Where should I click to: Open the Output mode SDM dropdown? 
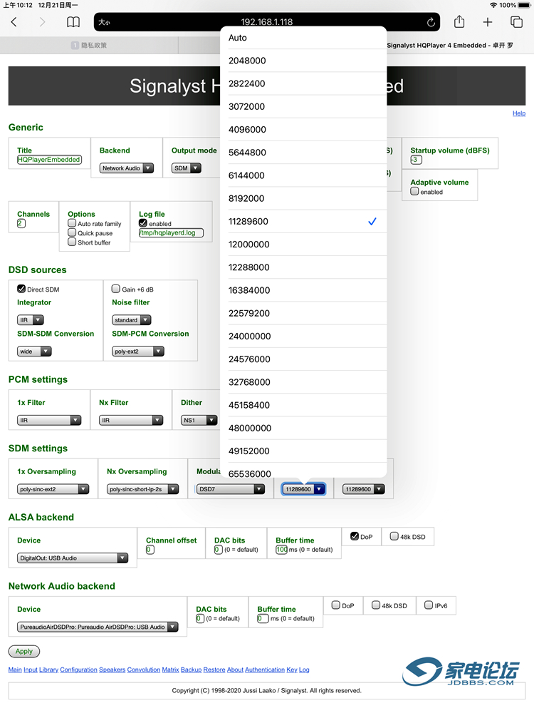(x=186, y=168)
